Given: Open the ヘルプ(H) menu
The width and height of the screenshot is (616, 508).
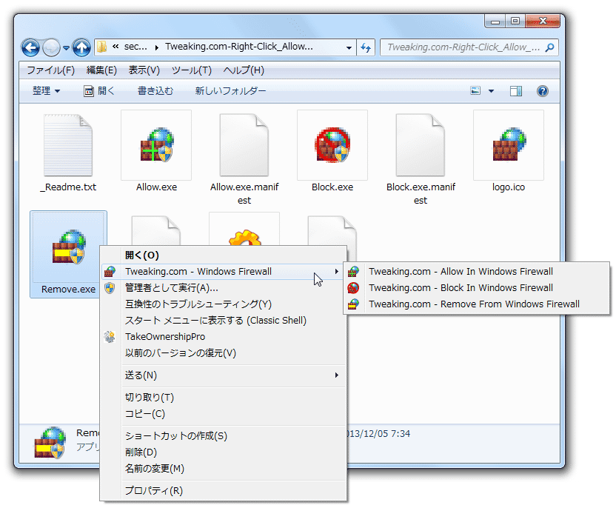Looking at the screenshot, I should (244, 70).
